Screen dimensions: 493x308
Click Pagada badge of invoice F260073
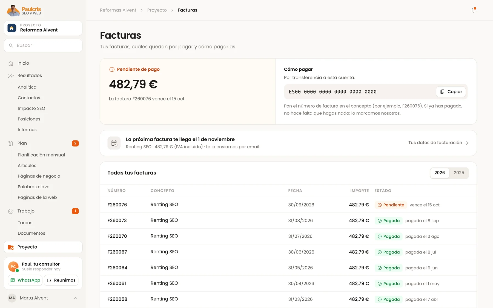[389, 221]
